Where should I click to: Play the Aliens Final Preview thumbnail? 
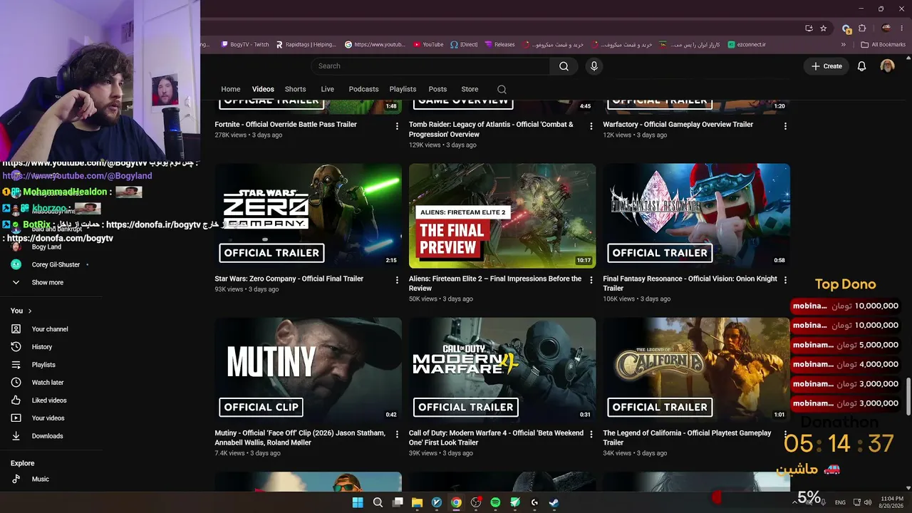tap(502, 216)
